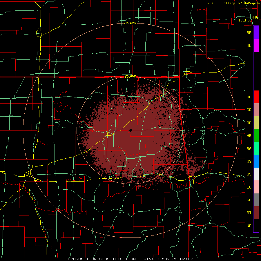
Task: Click the ND black legend swatch
Action: tap(256, 226)
